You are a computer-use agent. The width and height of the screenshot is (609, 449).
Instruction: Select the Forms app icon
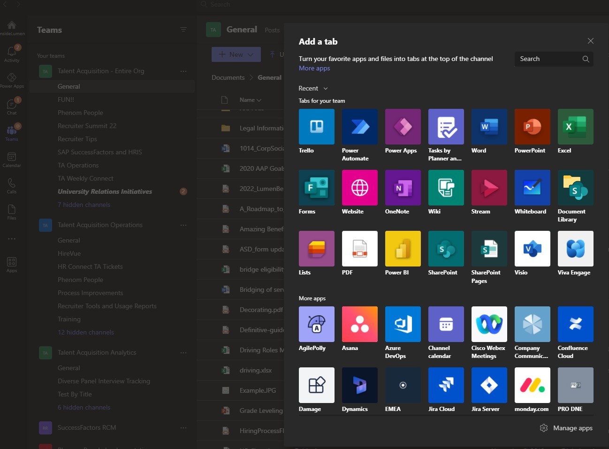click(x=316, y=188)
